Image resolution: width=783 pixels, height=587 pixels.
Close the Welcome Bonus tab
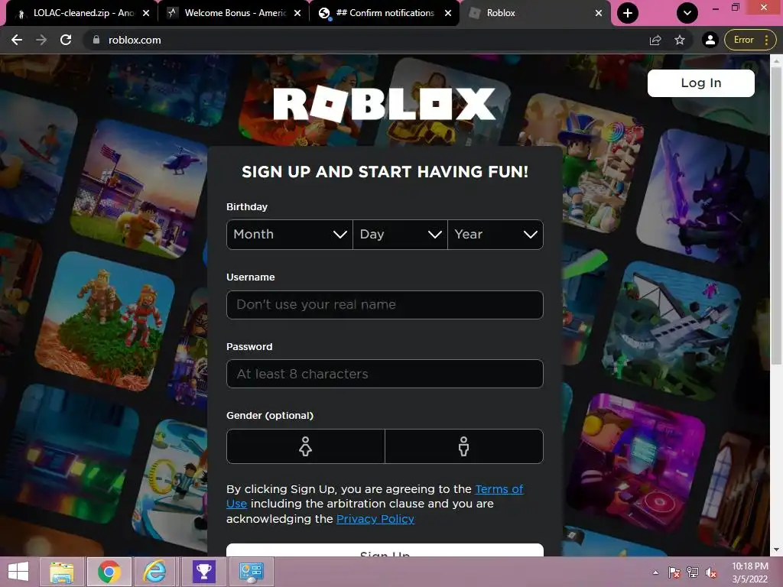[x=297, y=13]
